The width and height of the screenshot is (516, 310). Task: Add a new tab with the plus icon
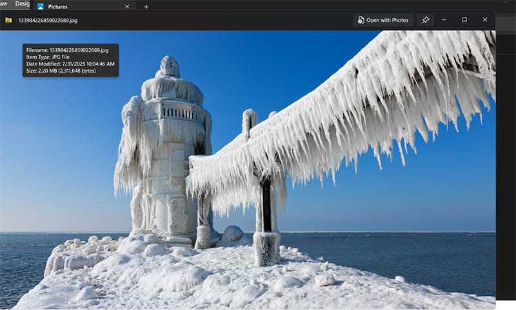click(146, 6)
